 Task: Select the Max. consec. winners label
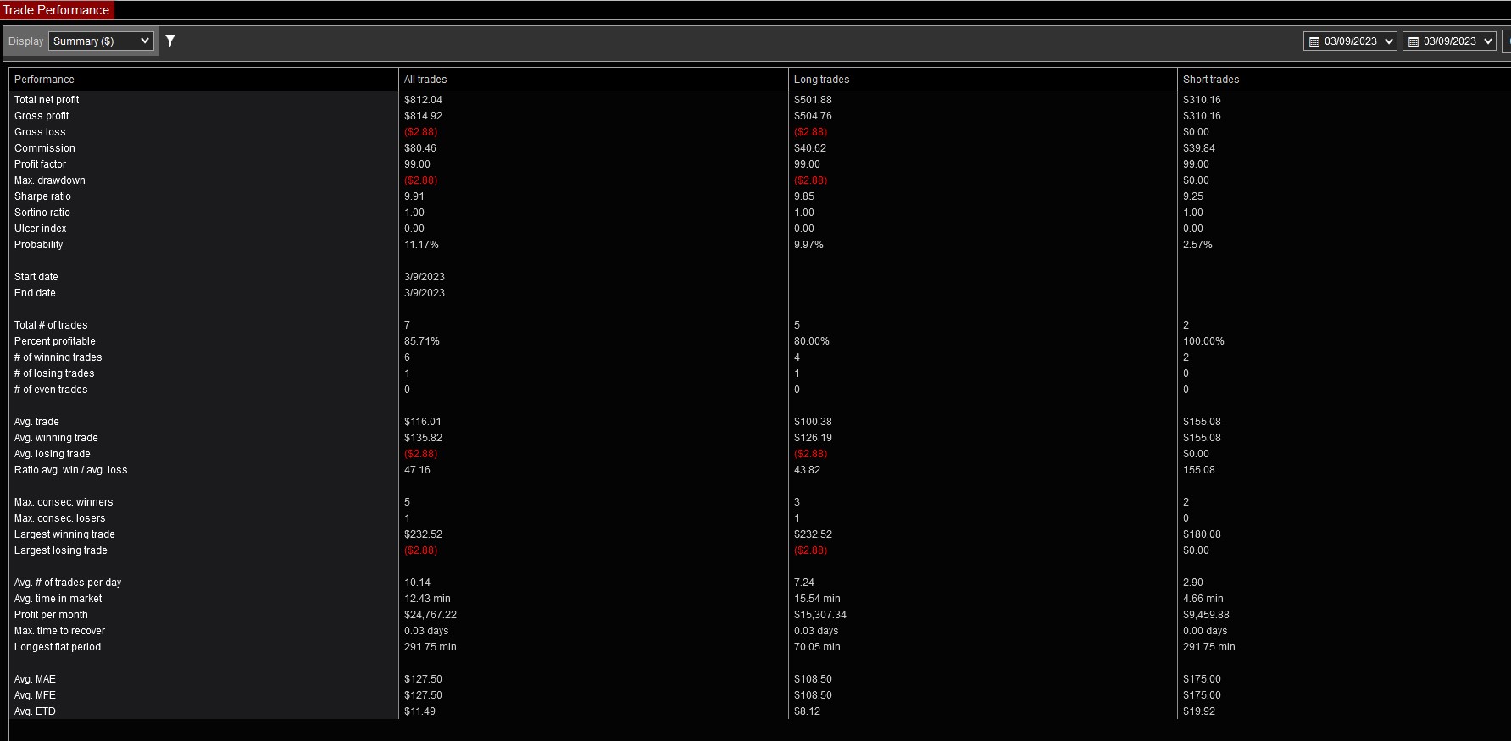(64, 502)
